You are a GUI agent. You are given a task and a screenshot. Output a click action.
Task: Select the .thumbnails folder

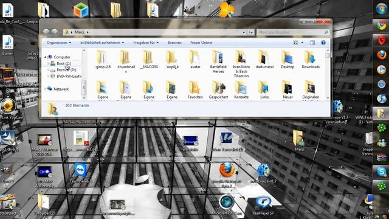(x=126, y=61)
